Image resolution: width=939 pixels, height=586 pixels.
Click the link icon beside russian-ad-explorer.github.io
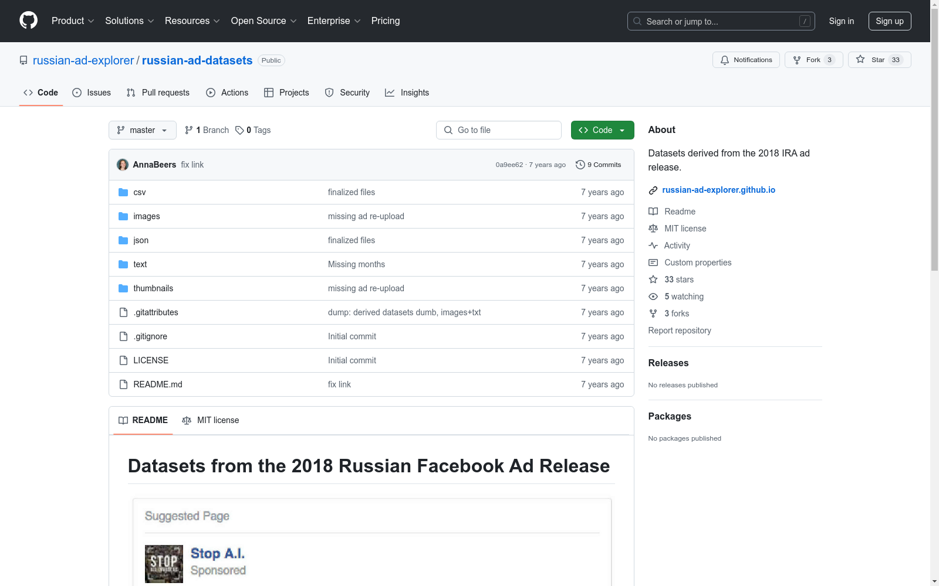pos(653,190)
